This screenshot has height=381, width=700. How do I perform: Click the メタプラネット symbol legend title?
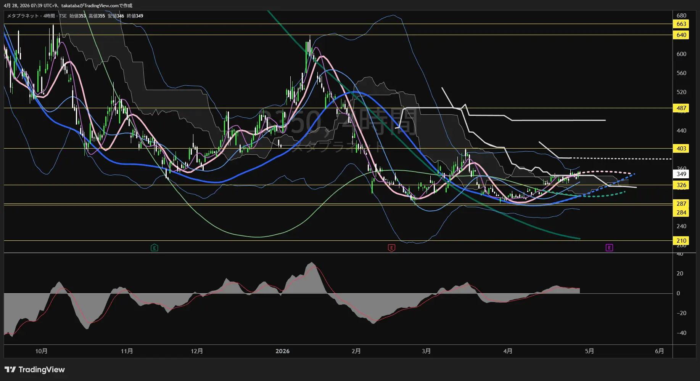coord(23,16)
